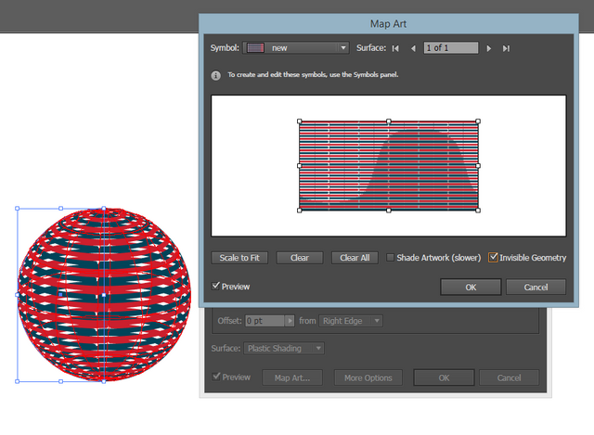Select bottom-left handle of mapped artwork
Image resolution: width=594 pixels, height=435 pixels.
click(299, 211)
